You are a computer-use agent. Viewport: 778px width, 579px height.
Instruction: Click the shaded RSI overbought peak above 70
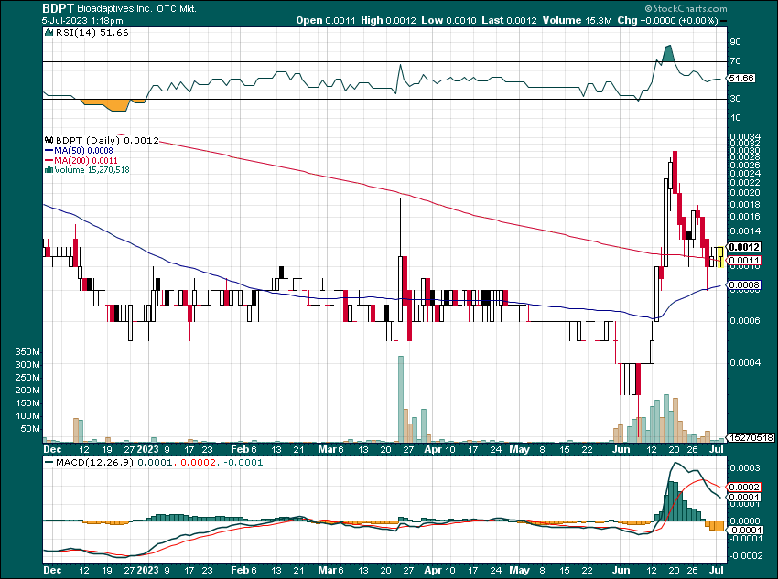(x=668, y=53)
